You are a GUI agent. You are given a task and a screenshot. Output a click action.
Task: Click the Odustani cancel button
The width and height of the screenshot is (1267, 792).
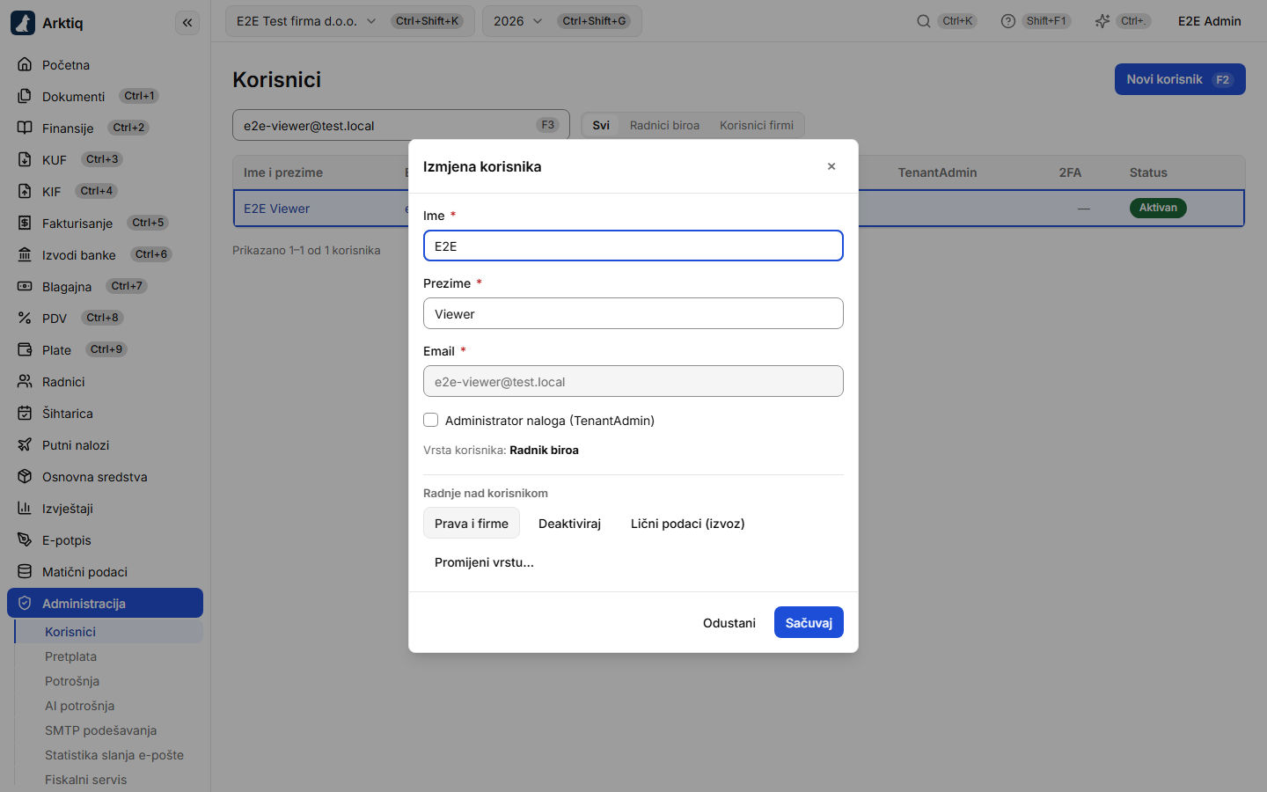tap(729, 622)
